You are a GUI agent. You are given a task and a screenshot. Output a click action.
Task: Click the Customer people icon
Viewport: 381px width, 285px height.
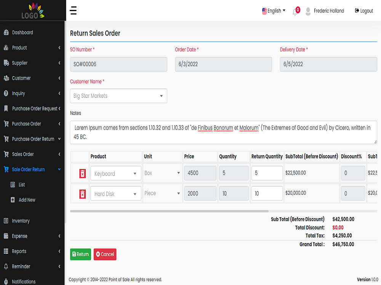pyautogui.click(x=6, y=78)
